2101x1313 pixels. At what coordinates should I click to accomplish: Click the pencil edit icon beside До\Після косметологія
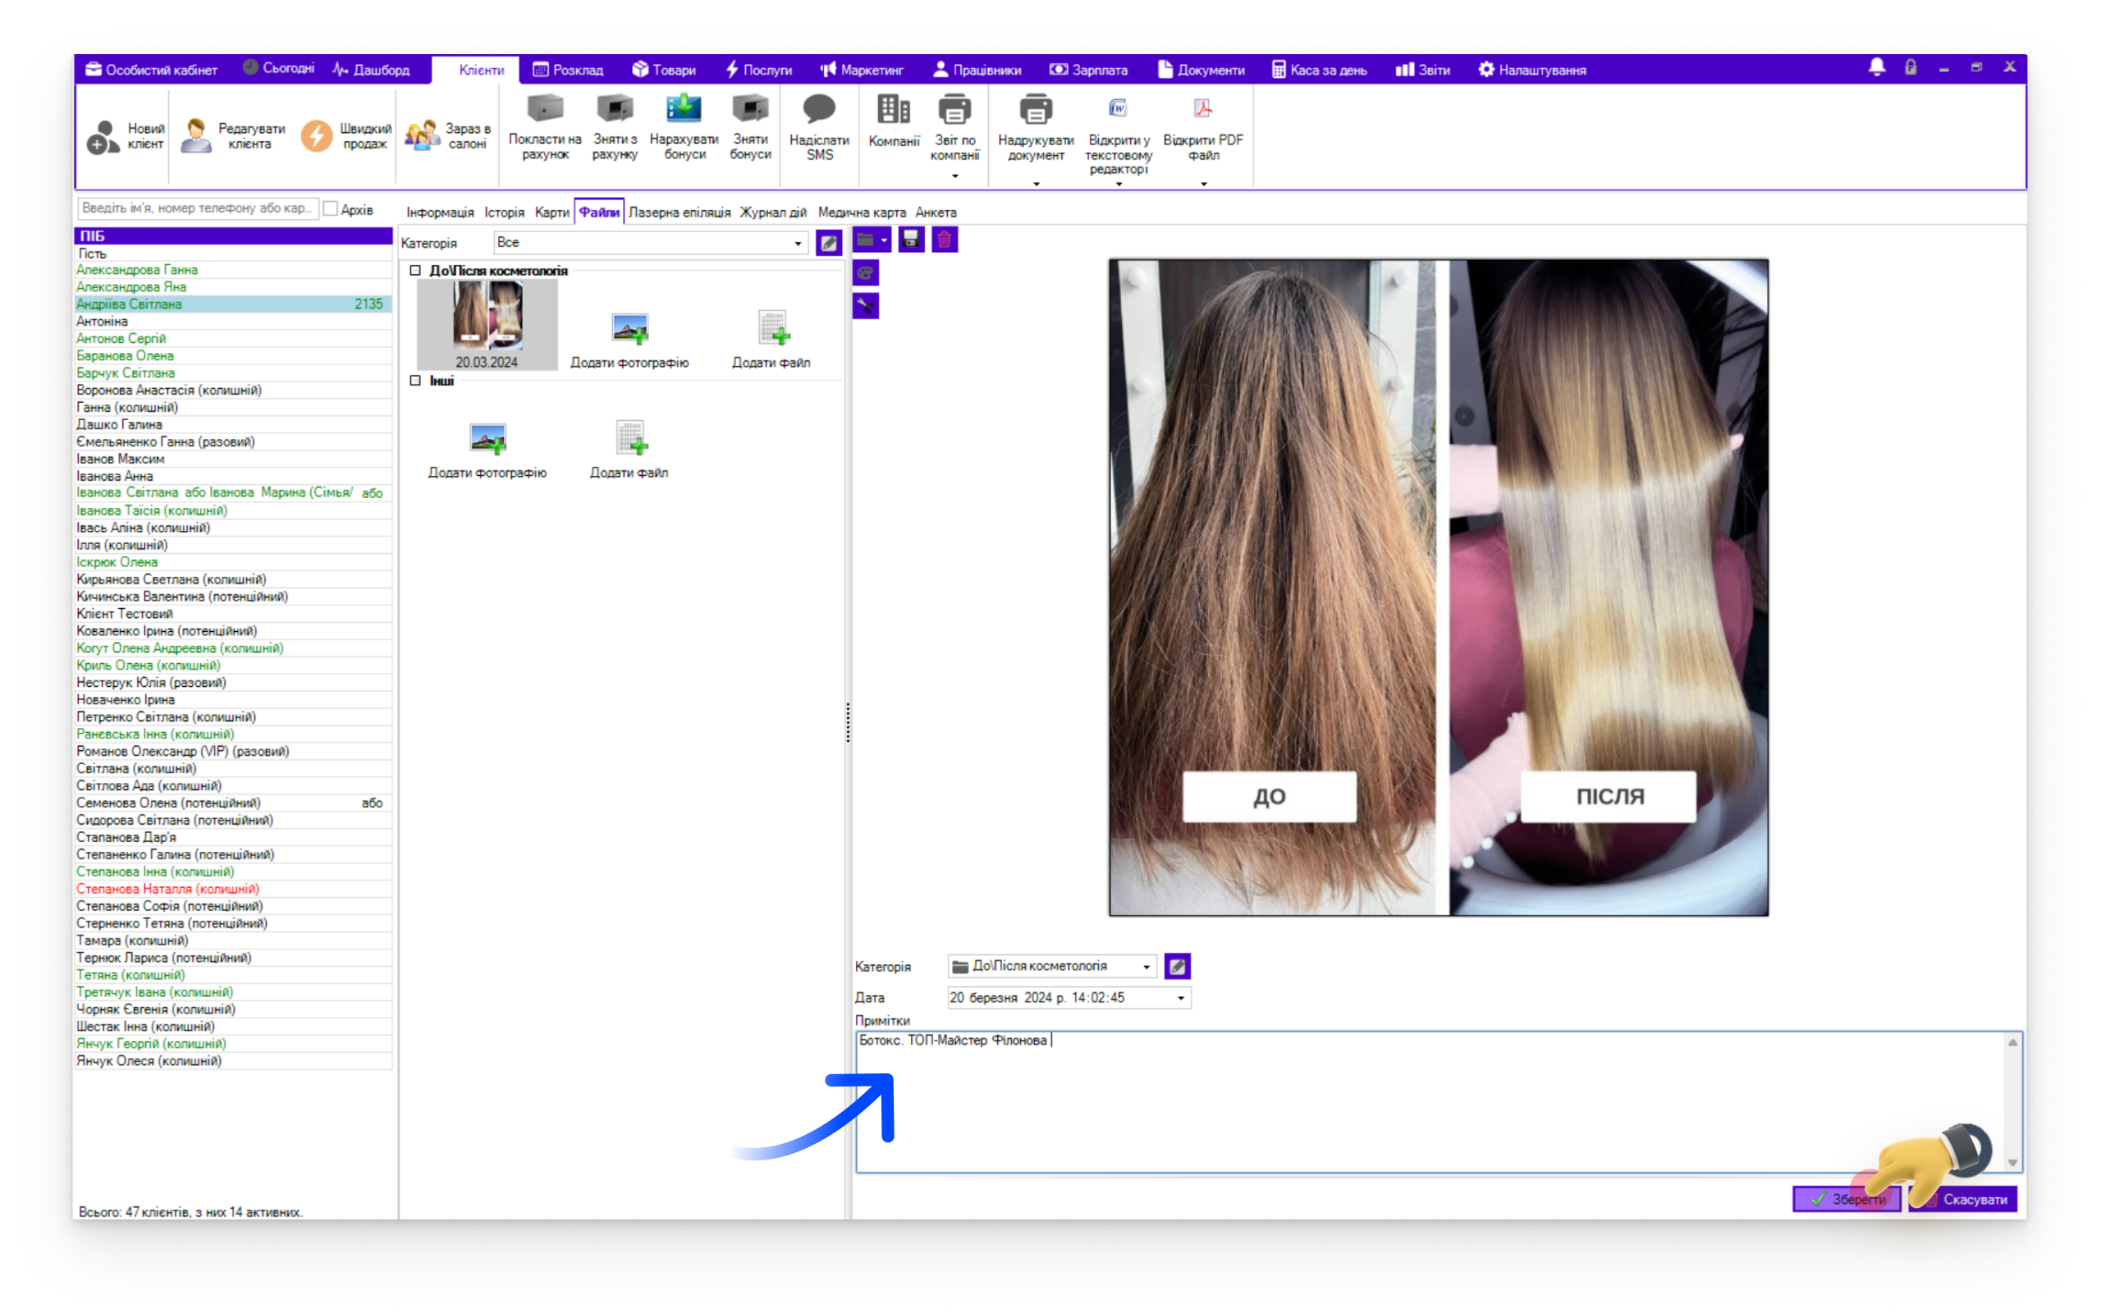pyautogui.click(x=1177, y=966)
